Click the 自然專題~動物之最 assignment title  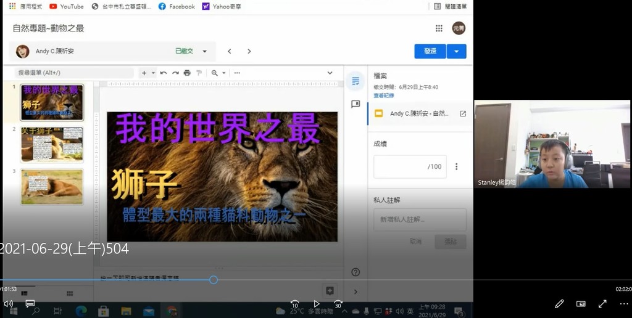[48, 28]
